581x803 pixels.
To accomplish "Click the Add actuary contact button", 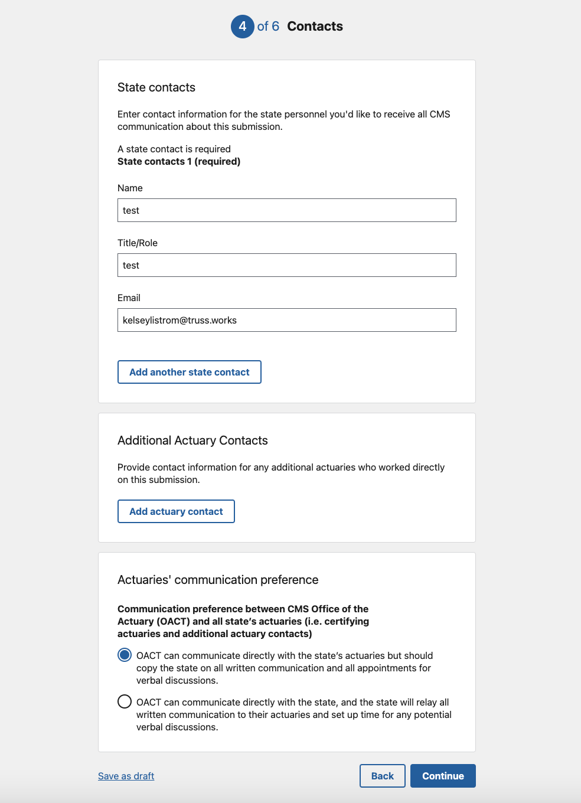I will coord(176,512).
